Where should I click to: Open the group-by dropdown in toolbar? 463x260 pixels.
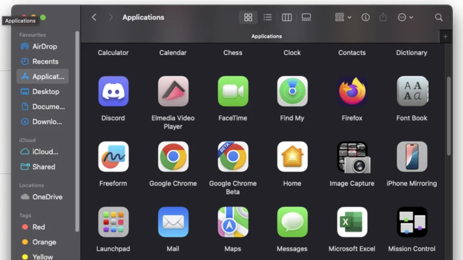pyautogui.click(x=343, y=17)
